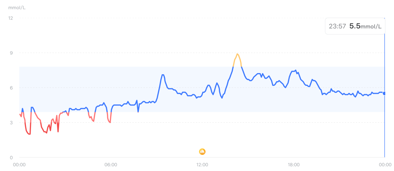Screen dimensions: 394x171
Task: Click the leftmost 00:00 axis label
Action: (x=19, y=165)
